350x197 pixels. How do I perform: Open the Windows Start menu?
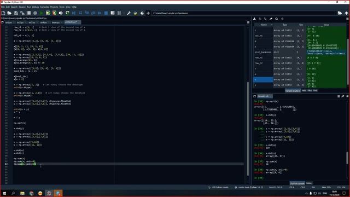(4, 193)
